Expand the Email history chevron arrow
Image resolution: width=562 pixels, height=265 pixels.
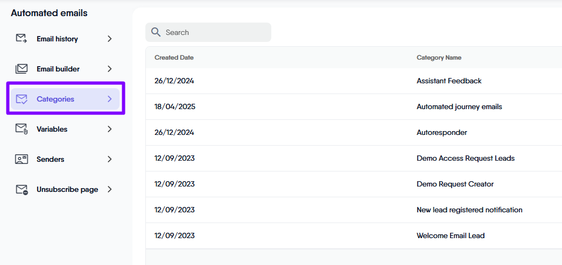[x=109, y=39]
